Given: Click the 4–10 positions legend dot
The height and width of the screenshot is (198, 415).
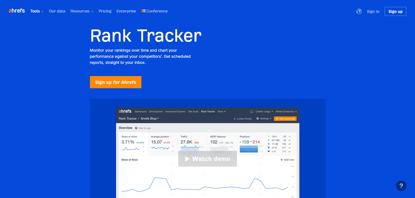Looking at the screenshot, I should click(268, 148).
